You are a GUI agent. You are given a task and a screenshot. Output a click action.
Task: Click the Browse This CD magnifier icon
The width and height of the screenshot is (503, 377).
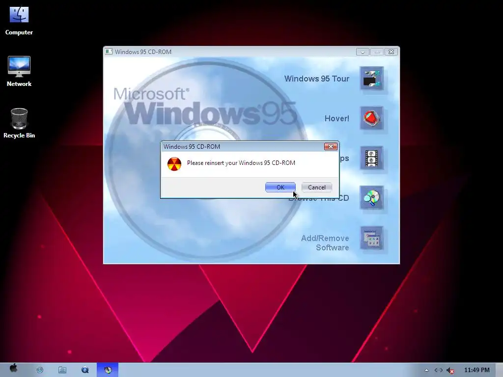point(371,198)
